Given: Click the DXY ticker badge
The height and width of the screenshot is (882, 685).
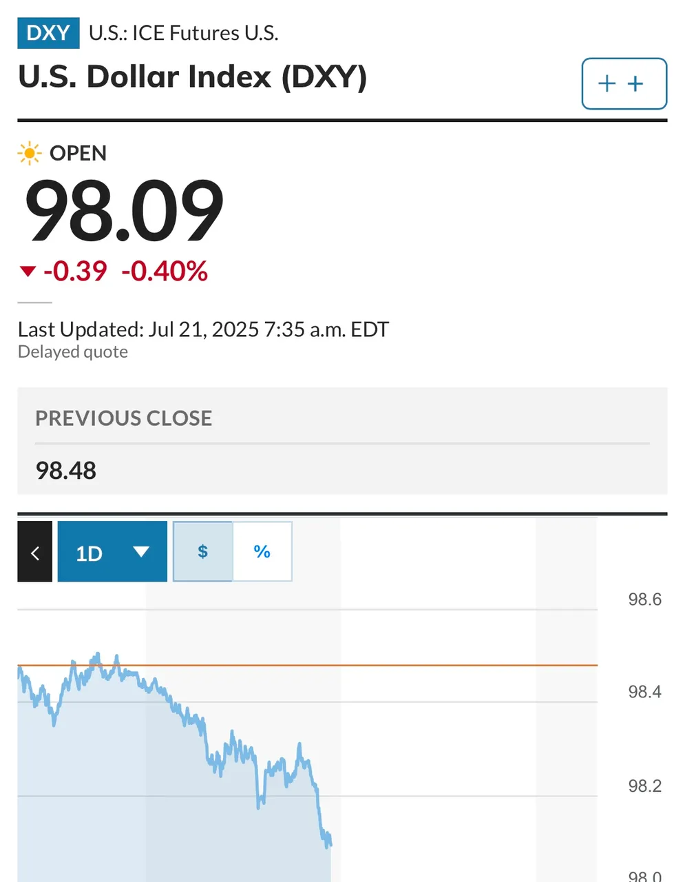Looking at the screenshot, I should coord(48,33).
